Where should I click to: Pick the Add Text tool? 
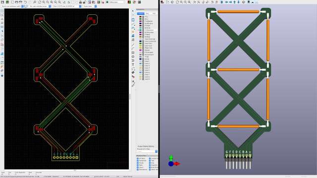(x=133, y=65)
